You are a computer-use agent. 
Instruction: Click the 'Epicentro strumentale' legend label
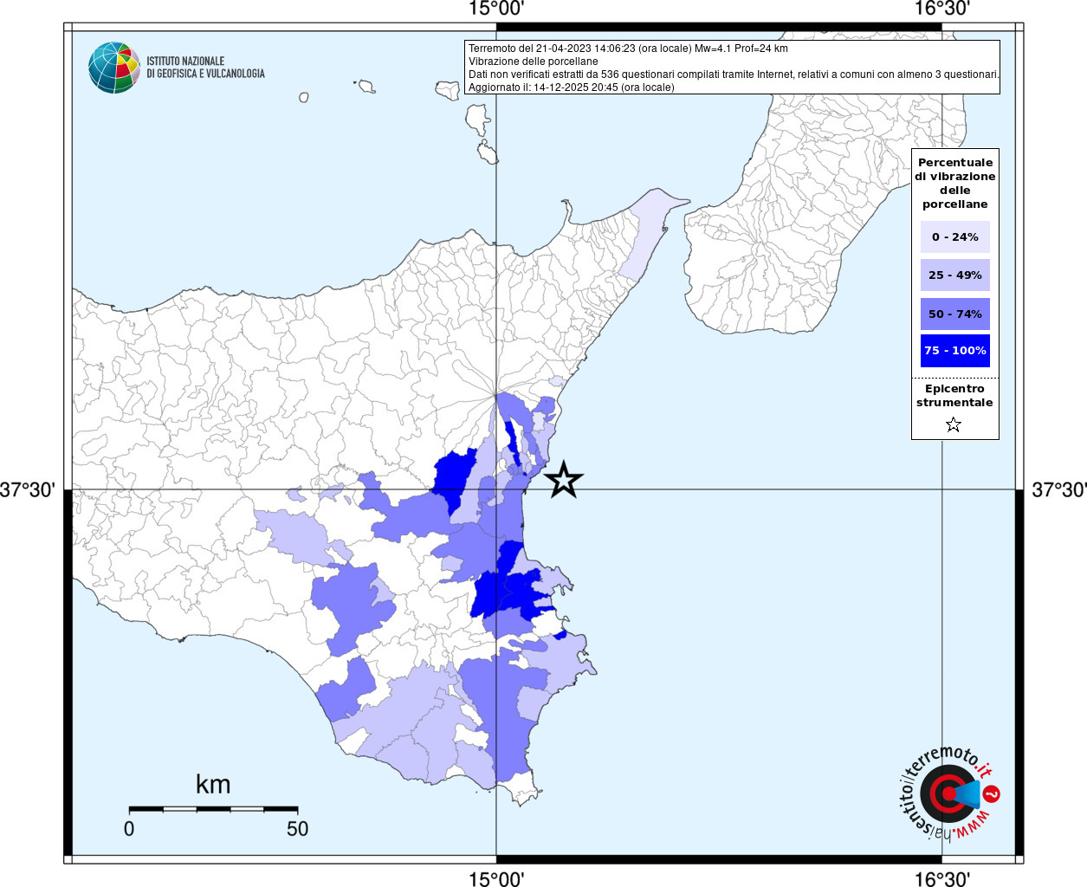coord(954,396)
